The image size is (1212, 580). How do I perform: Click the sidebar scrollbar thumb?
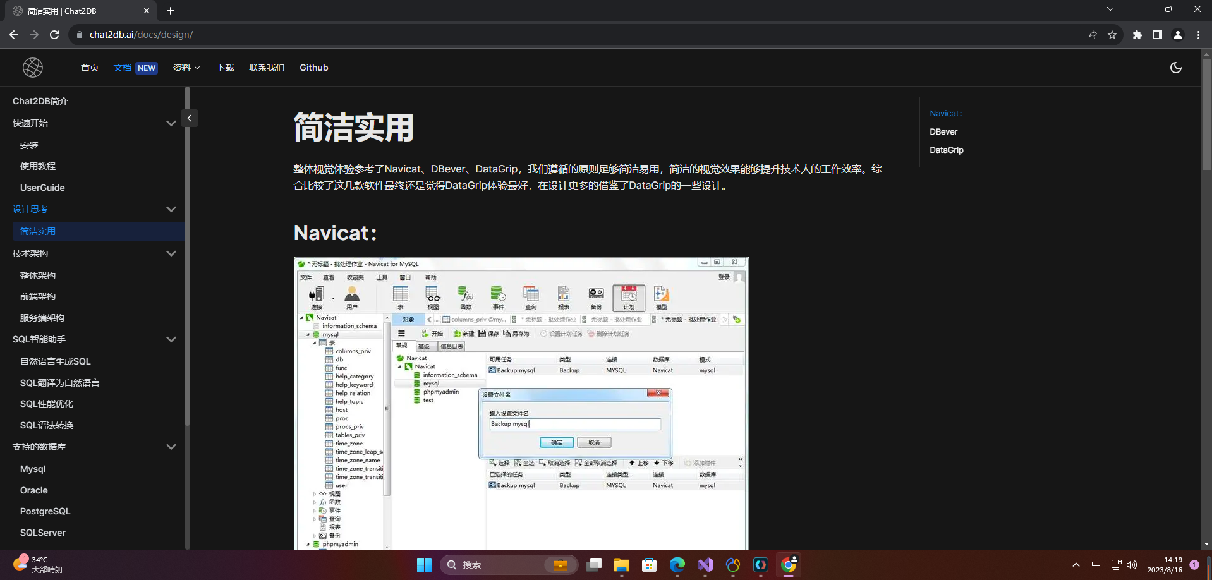[187, 256]
